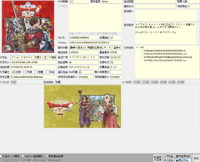Click the 收起图片区域 button
This screenshot has width=200, height=162.
(x=158, y=158)
